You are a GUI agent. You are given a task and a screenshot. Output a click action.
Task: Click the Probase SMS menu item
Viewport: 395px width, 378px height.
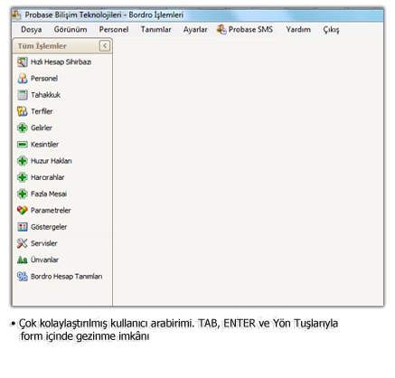(x=245, y=30)
